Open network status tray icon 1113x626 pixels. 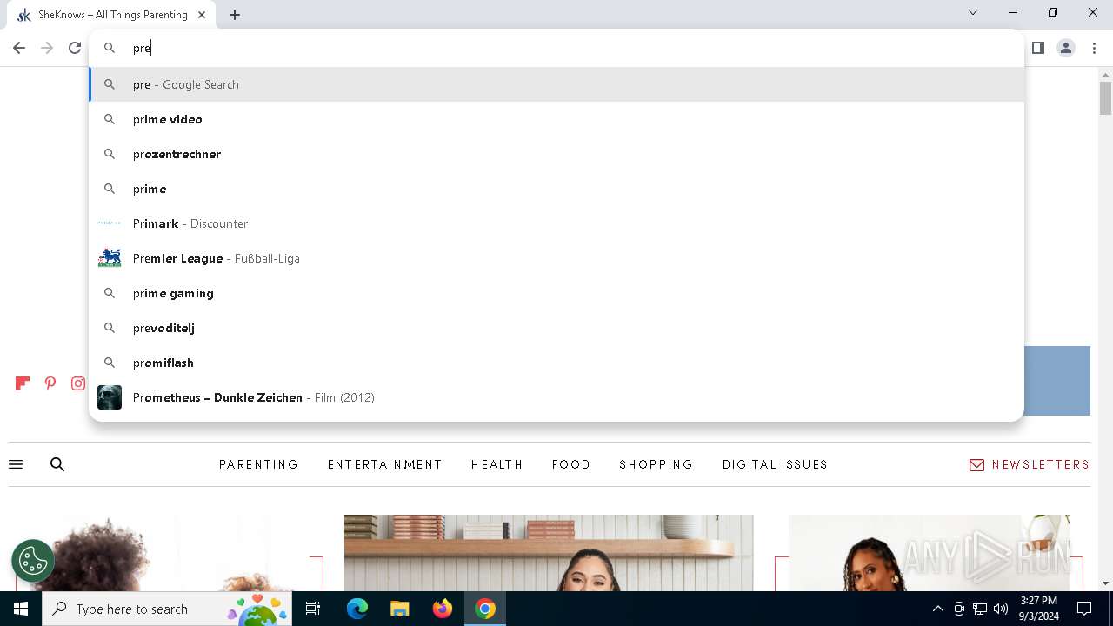(x=980, y=609)
